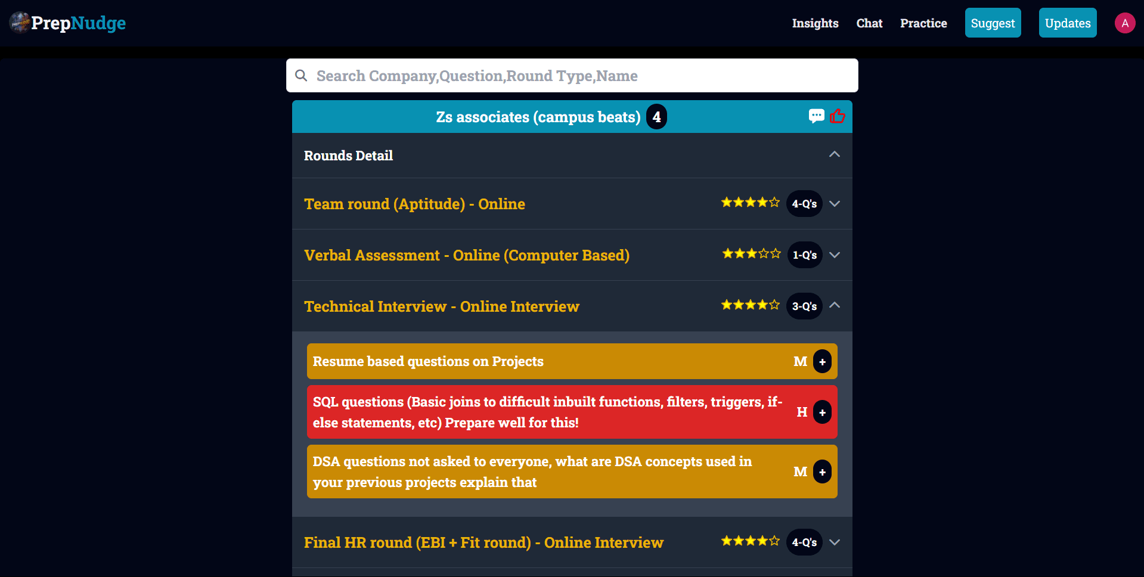Add Resume based questions with plus icon
This screenshot has height=577, width=1144.
pos(822,361)
